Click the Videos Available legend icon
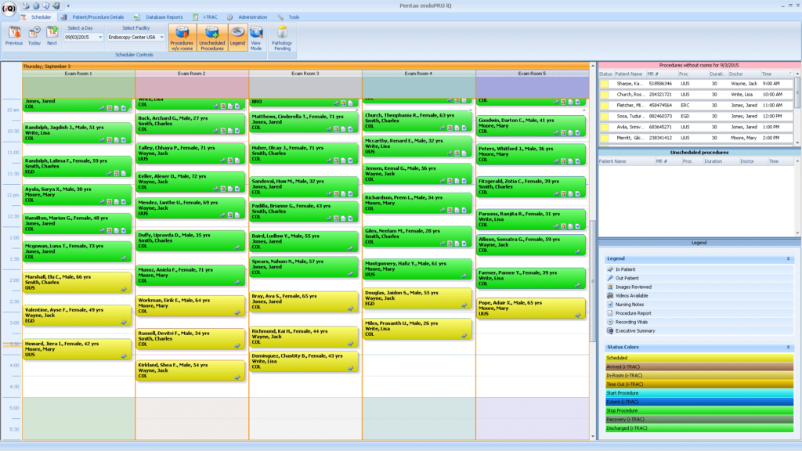 pyautogui.click(x=610, y=296)
